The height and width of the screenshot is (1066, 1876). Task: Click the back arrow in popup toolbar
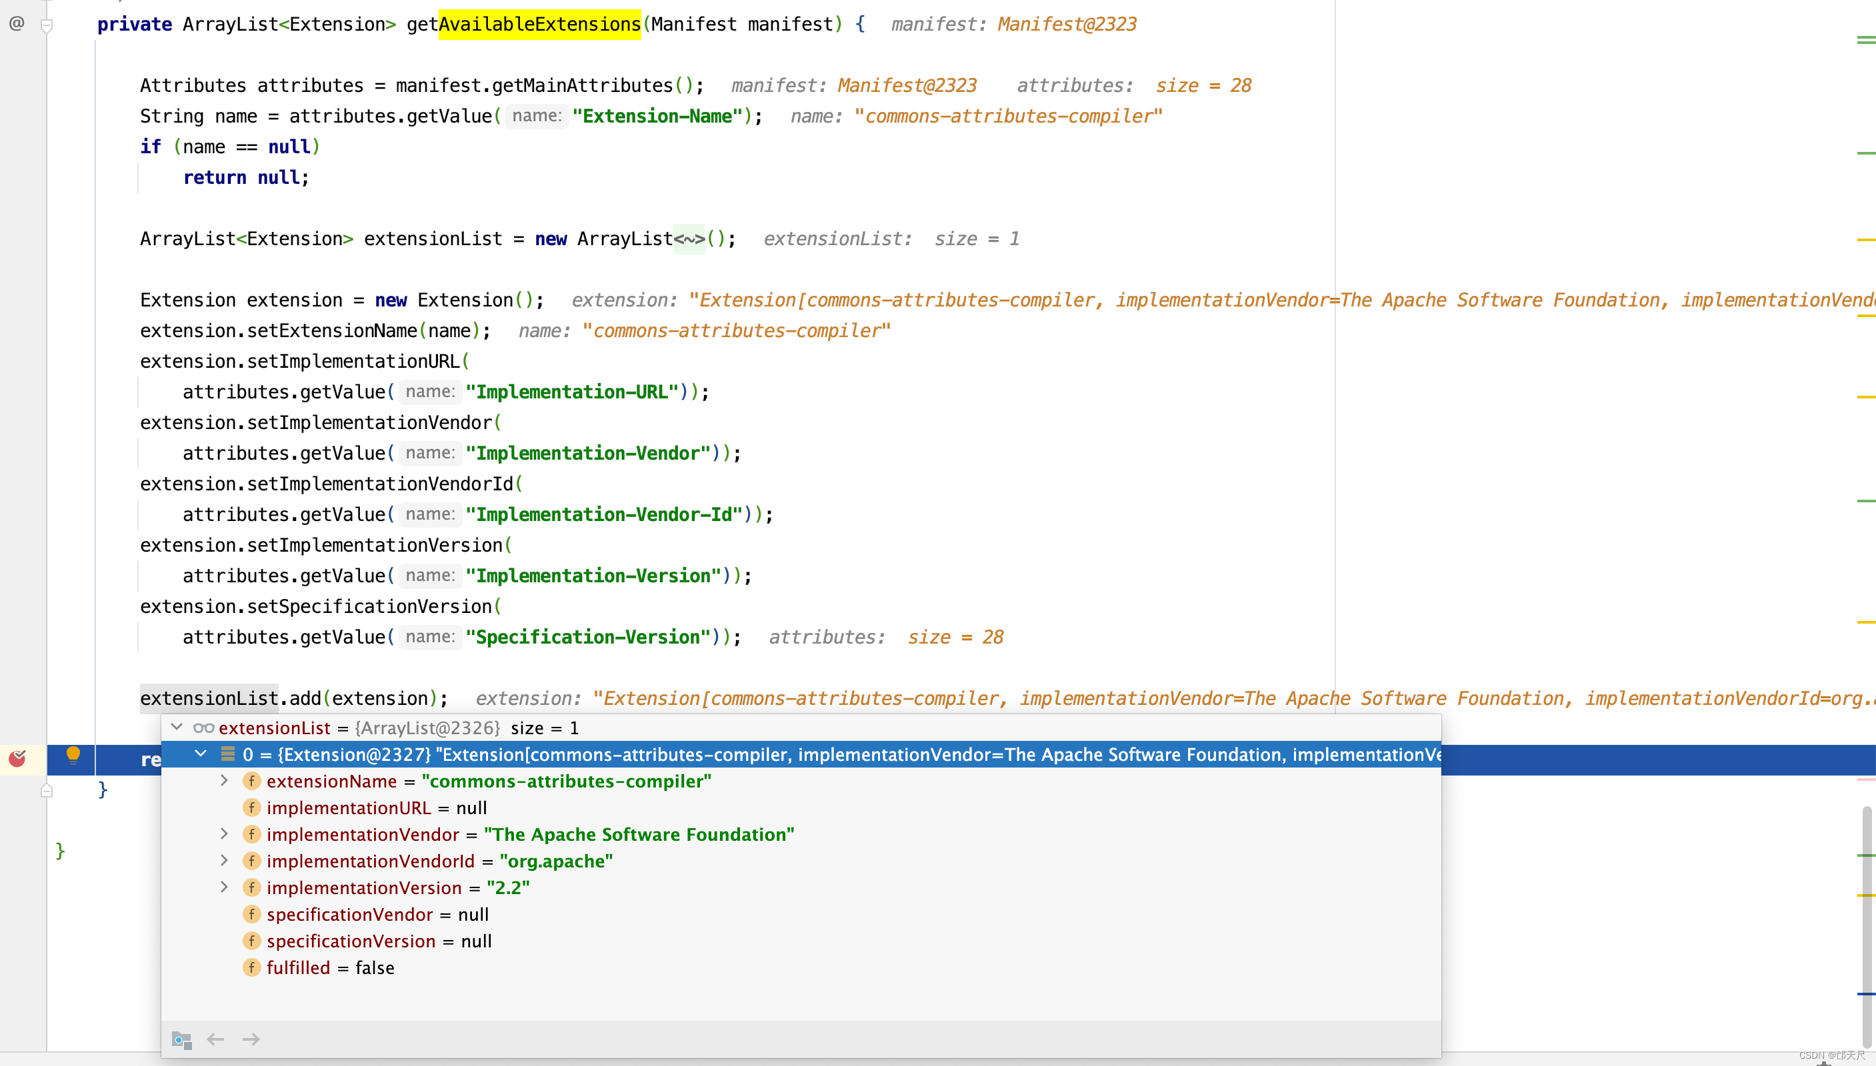click(215, 1039)
